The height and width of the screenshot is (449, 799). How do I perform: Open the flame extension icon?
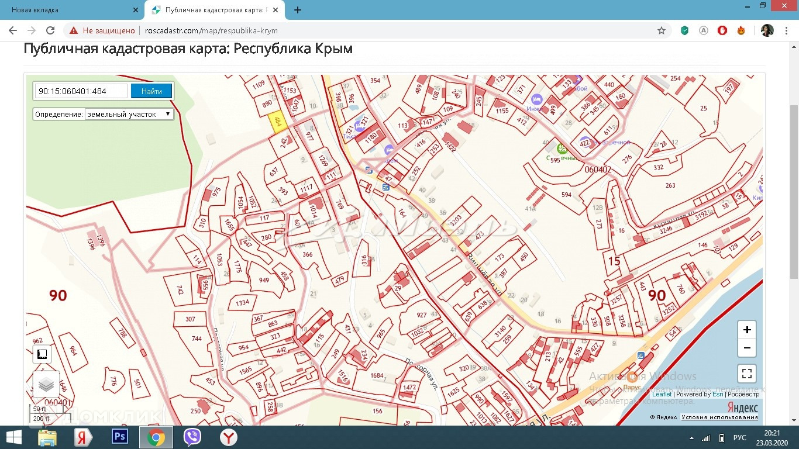741,30
